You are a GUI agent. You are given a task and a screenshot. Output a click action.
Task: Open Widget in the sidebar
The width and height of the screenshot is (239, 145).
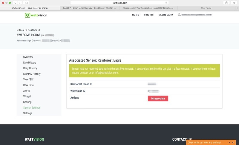pyautogui.click(x=27, y=96)
